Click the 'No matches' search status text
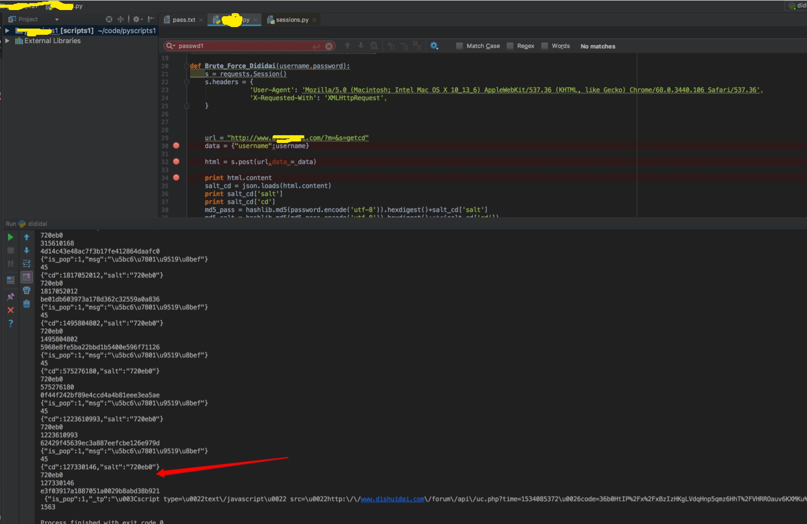Image resolution: width=807 pixels, height=524 pixels. 598,46
